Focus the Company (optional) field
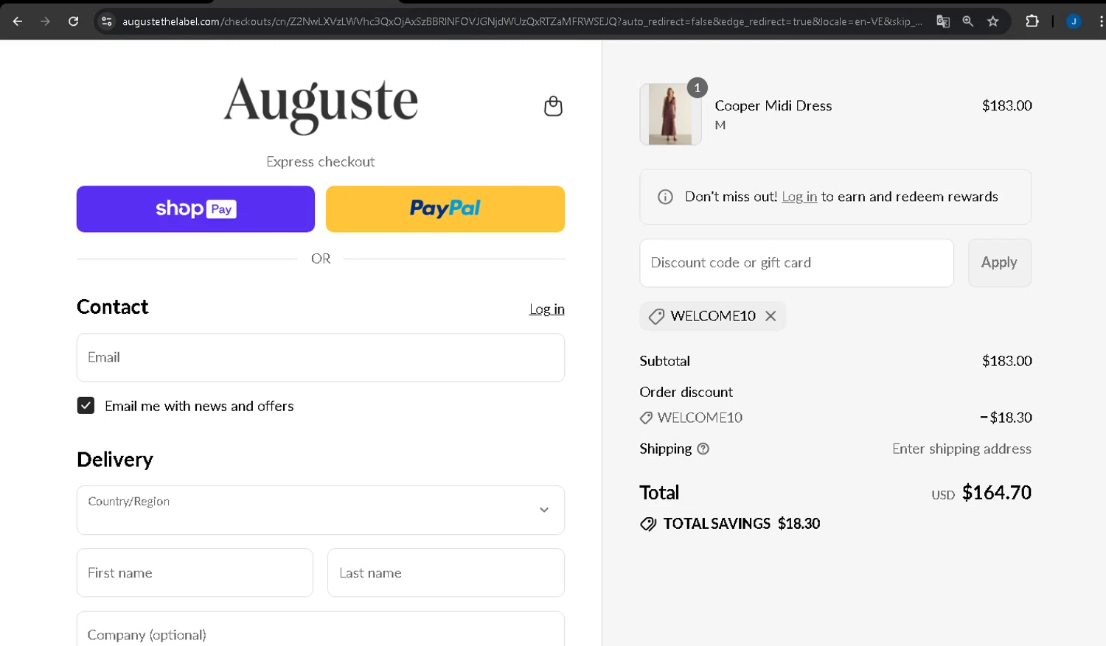 pyautogui.click(x=321, y=630)
